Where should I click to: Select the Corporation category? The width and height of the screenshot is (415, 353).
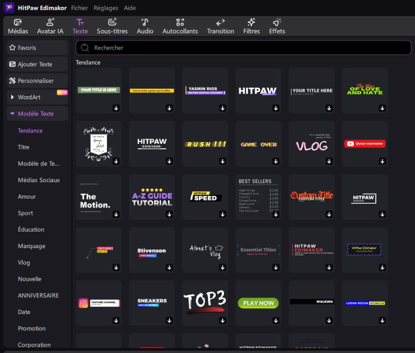coord(34,345)
